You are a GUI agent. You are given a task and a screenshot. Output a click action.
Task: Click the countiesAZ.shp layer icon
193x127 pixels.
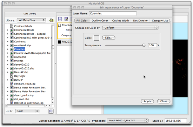coord(12,45)
